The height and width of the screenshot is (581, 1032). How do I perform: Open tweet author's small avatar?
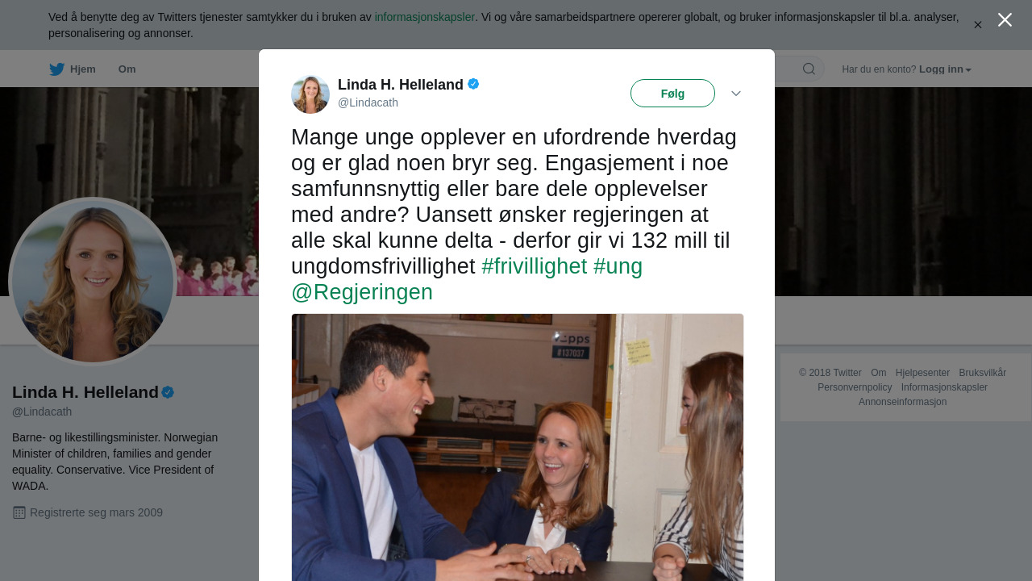coord(310,94)
